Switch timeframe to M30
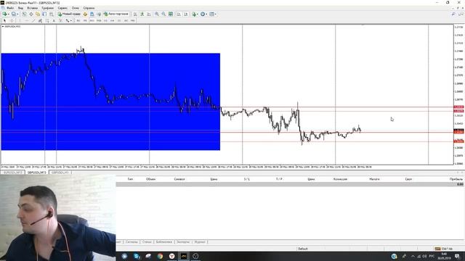Image resolution: width=465 pixels, height=261 pixels. [99, 20]
